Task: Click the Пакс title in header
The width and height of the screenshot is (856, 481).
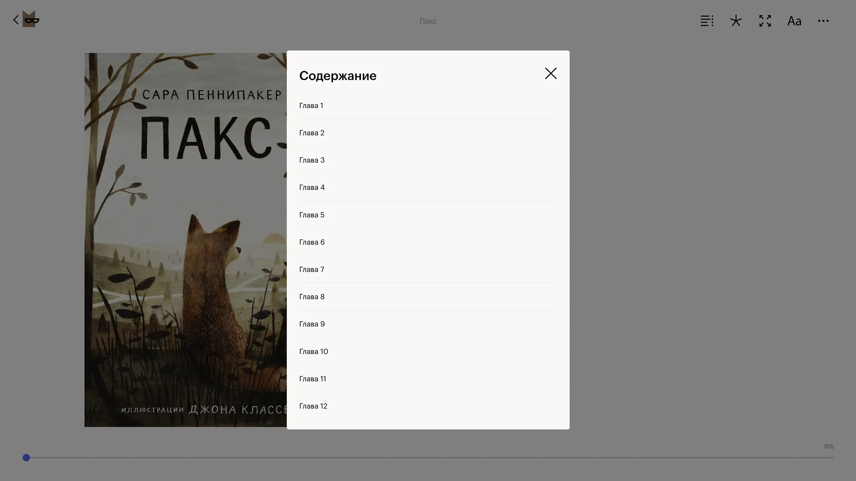Action: (x=428, y=21)
